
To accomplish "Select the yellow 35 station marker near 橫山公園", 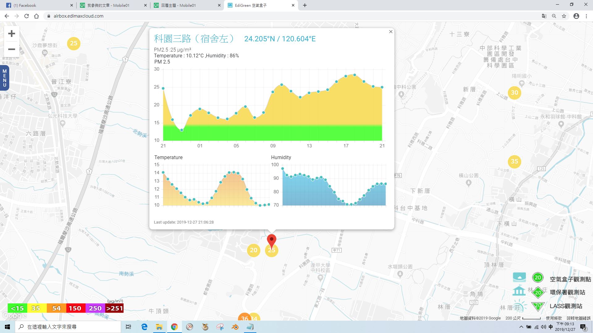I will pyautogui.click(x=515, y=162).
